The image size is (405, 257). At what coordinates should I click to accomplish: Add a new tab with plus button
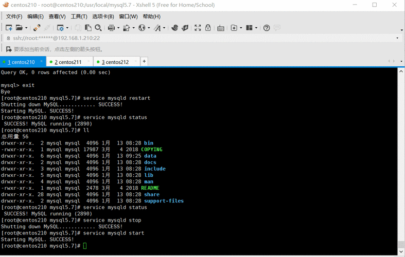coord(144,61)
